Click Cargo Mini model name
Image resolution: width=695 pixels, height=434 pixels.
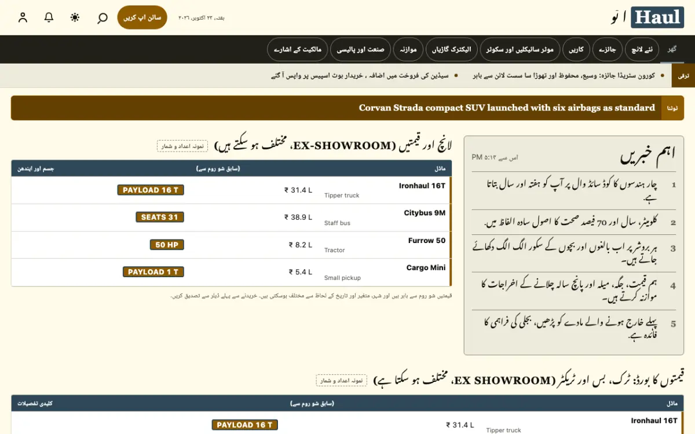point(426,268)
